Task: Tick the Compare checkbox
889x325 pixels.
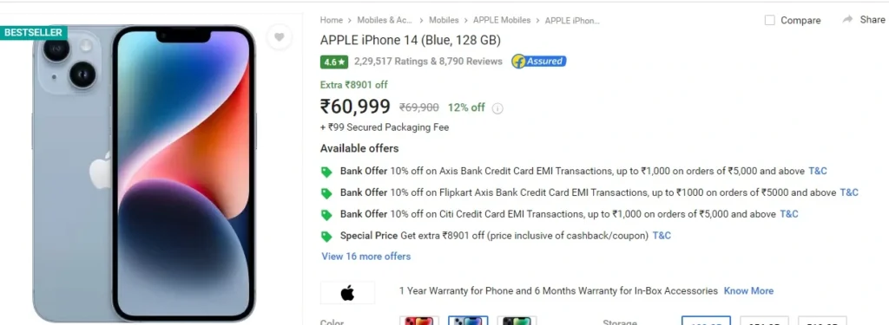Action: point(769,20)
